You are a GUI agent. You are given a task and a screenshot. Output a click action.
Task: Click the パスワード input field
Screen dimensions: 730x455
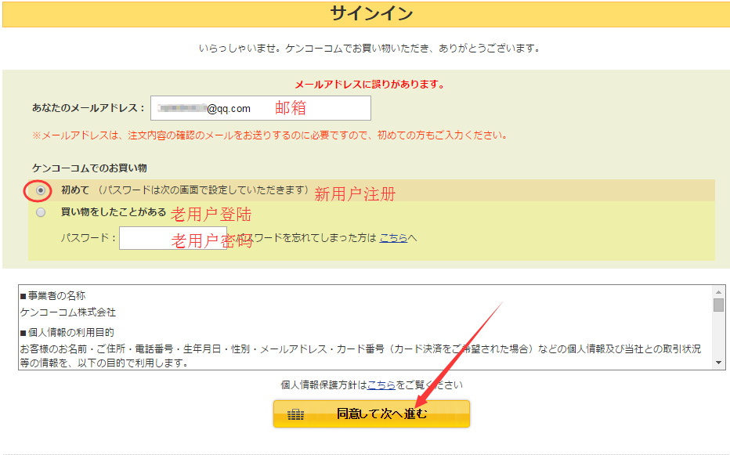tap(172, 238)
